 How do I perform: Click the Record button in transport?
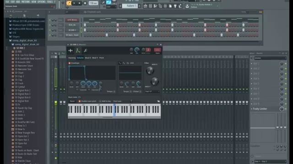(x=85, y=3)
